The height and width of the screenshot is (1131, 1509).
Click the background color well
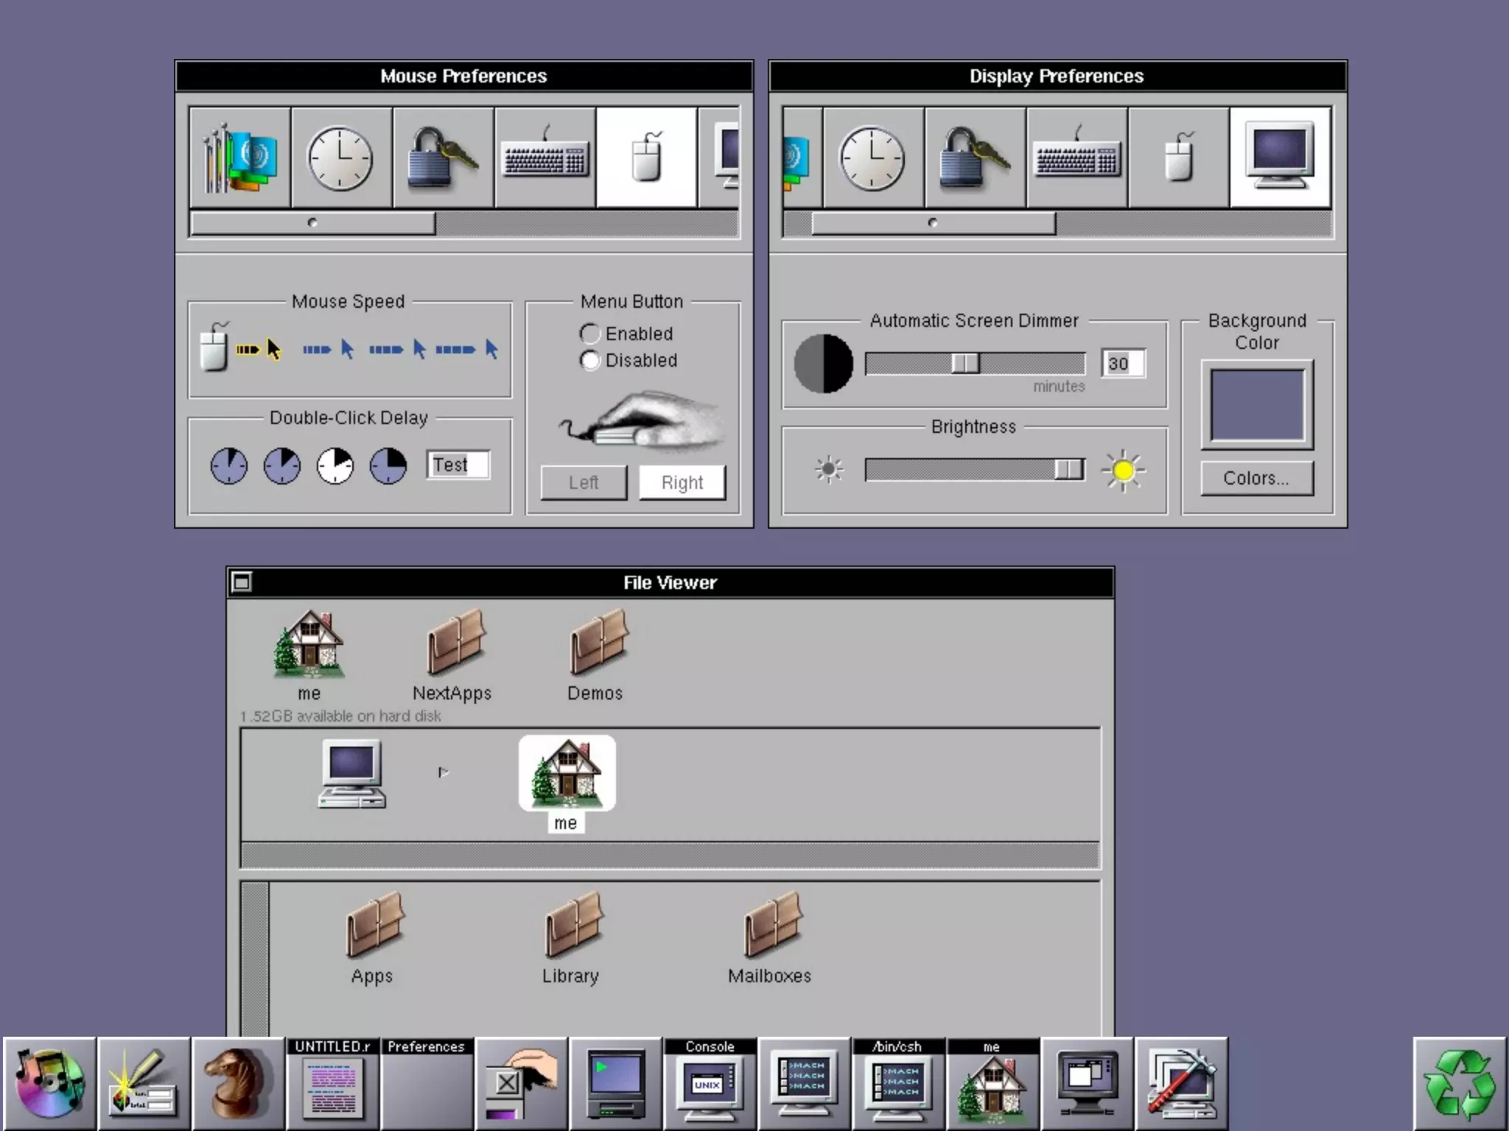coord(1257,405)
